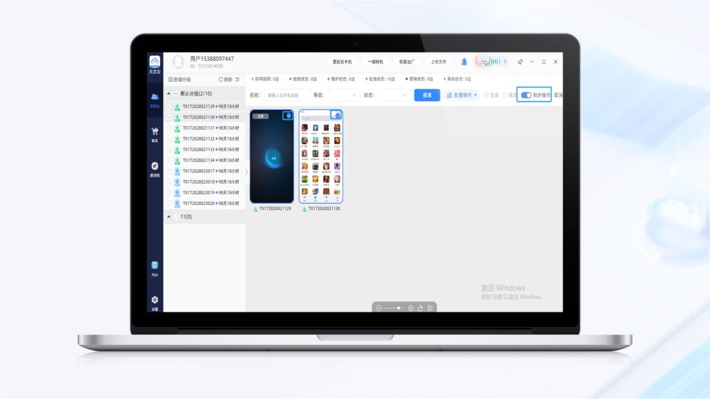This screenshot has height=399, width=710.
Task: Open the 批量操作 batch operations menu
Action: (461, 95)
